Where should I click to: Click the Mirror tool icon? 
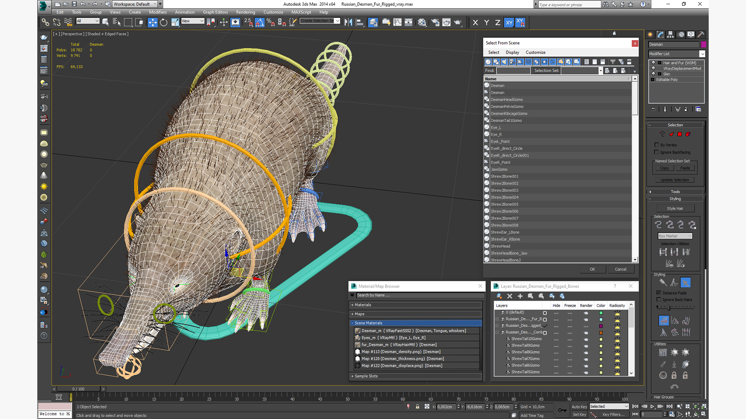348,23
